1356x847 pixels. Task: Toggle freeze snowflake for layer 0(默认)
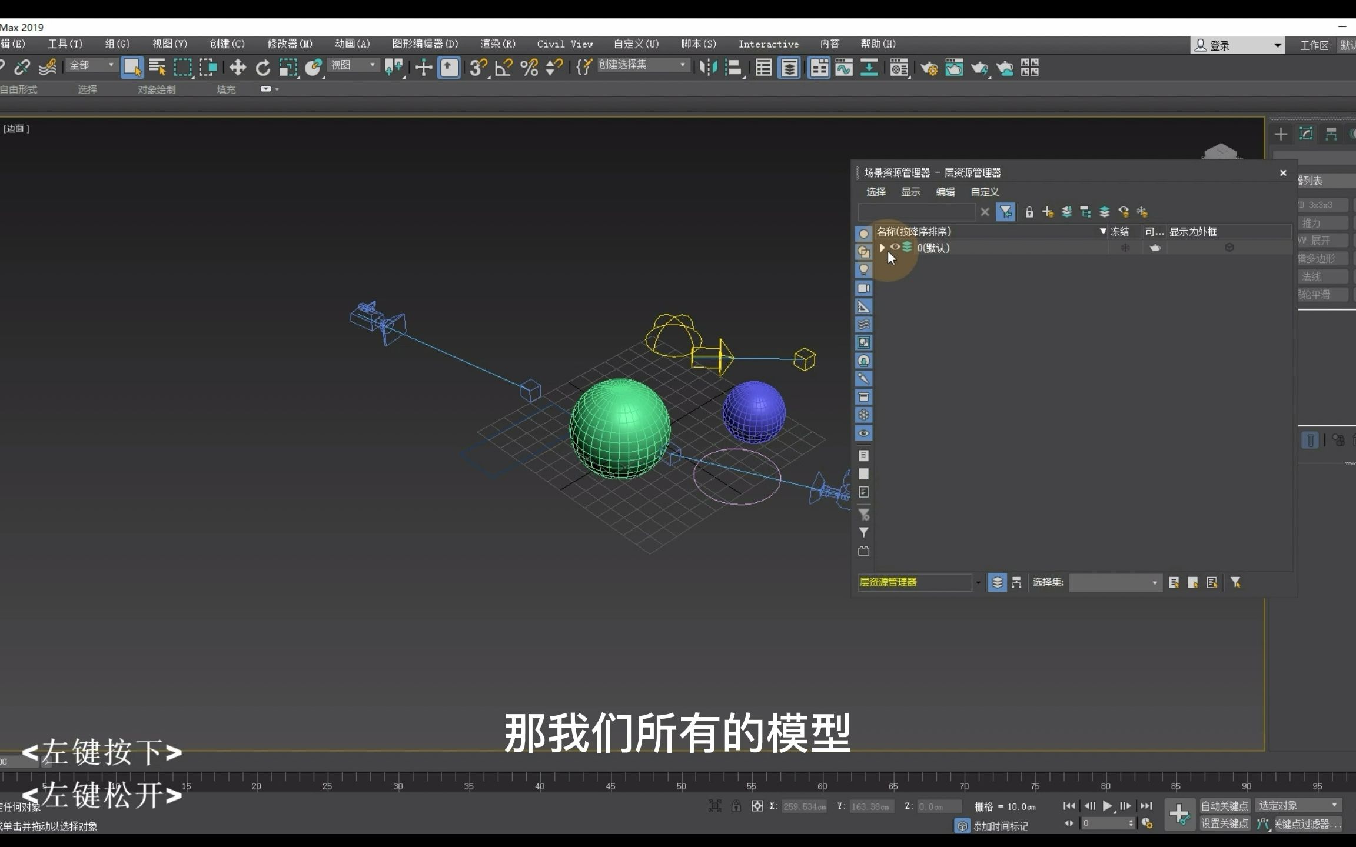(x=1125, y=248)
